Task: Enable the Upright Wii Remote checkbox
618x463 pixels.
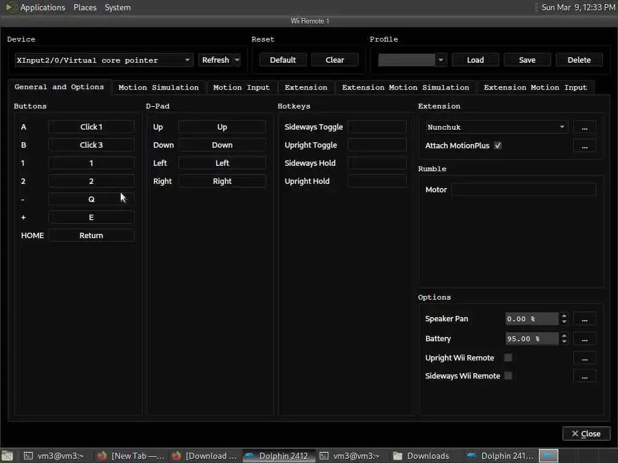Action: coord(508,358)
